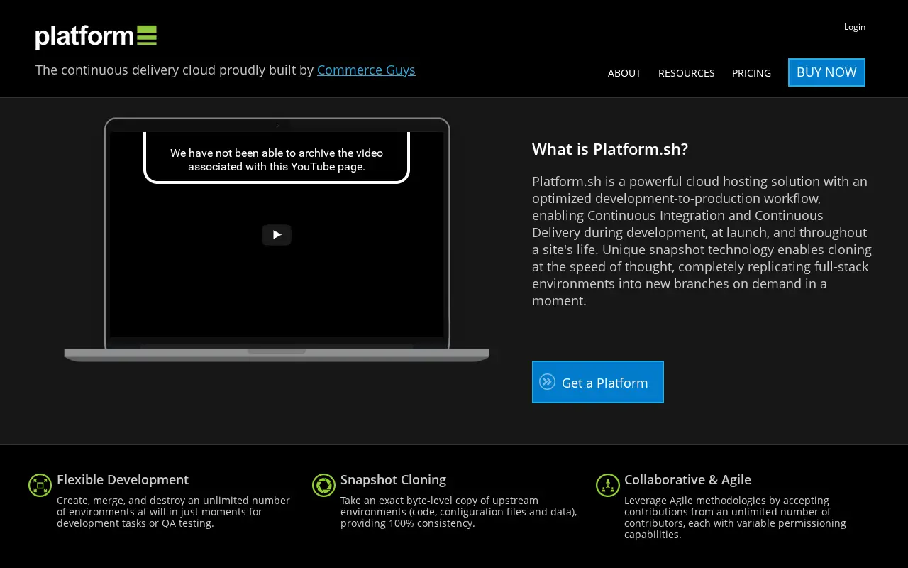This screenshot has width=908, height=568.
Task: Click the video archive notice message
Action: 277,160
